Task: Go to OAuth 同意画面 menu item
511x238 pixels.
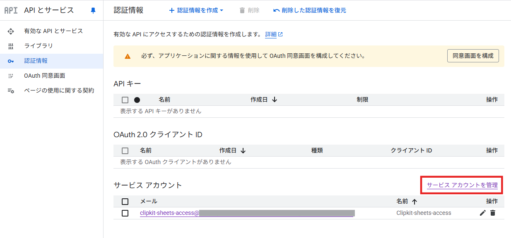Action: (x=44, y=76)
